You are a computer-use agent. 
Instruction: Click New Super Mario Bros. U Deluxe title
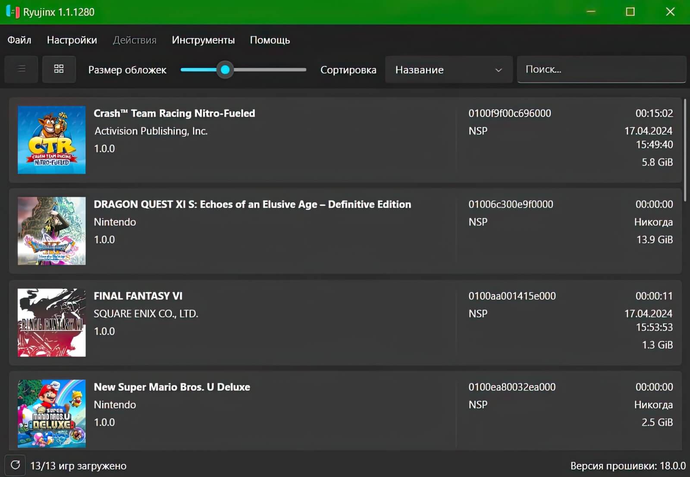pyautogui.click(x=172, y=387)
